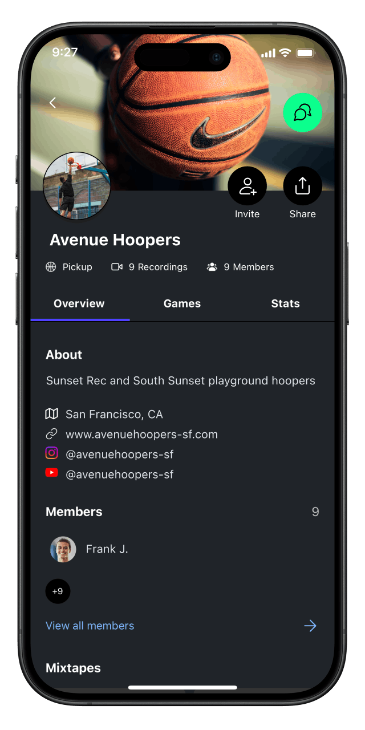This screenshot has width=365, height=730.
Task: Tap the arrow next to View all members
Action: [310, 626]
